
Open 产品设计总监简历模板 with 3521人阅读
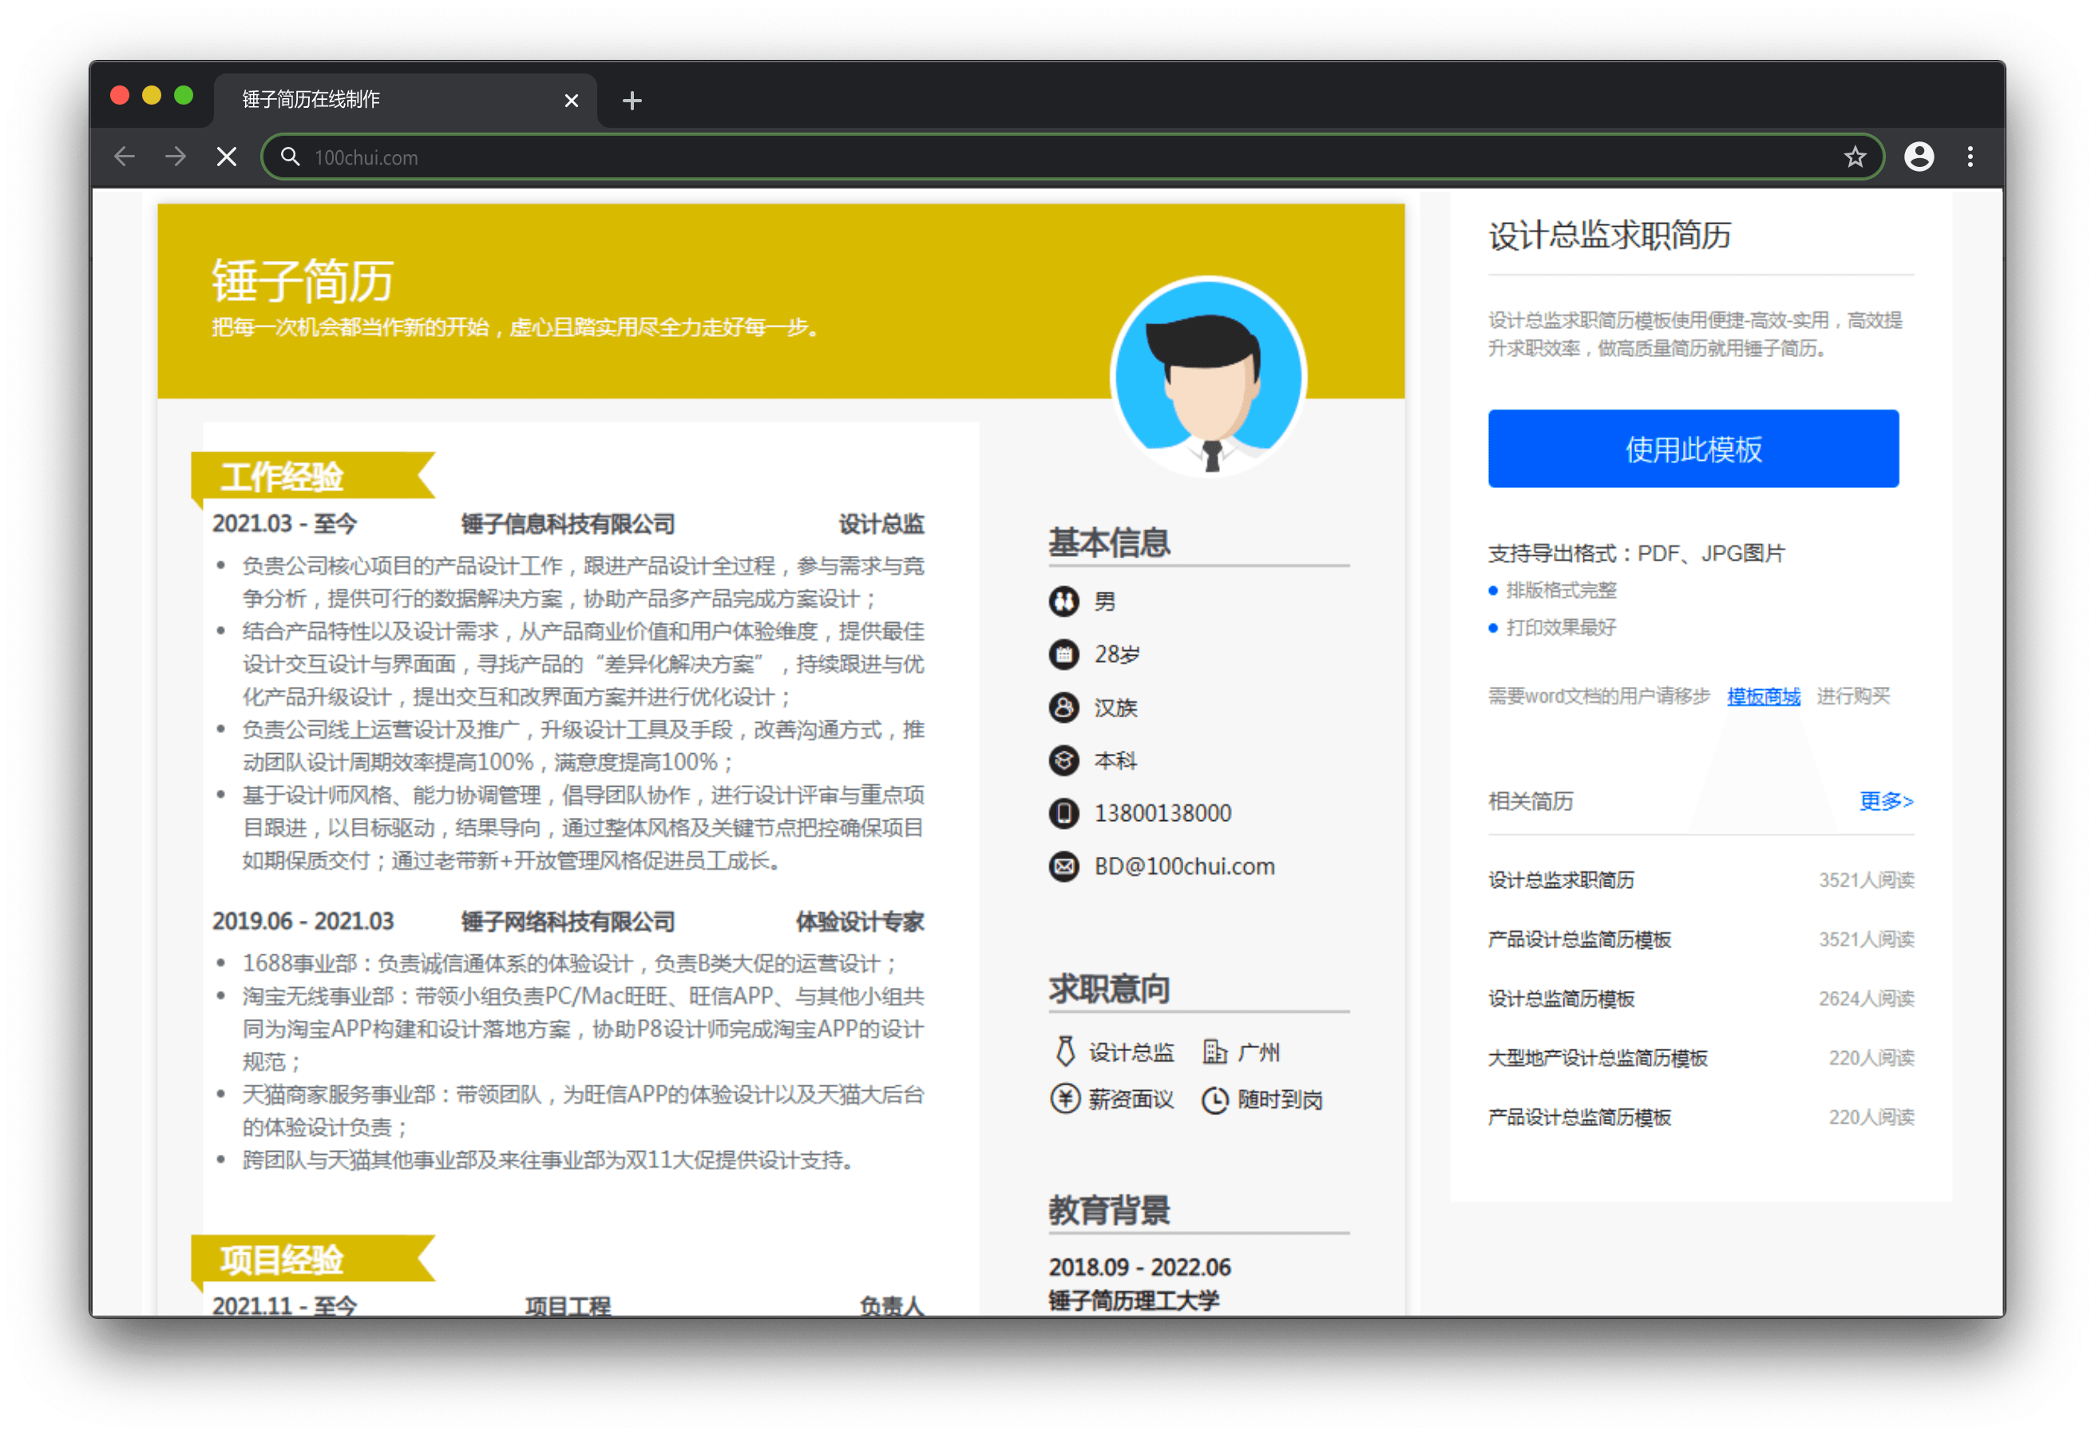[1578, 939]
